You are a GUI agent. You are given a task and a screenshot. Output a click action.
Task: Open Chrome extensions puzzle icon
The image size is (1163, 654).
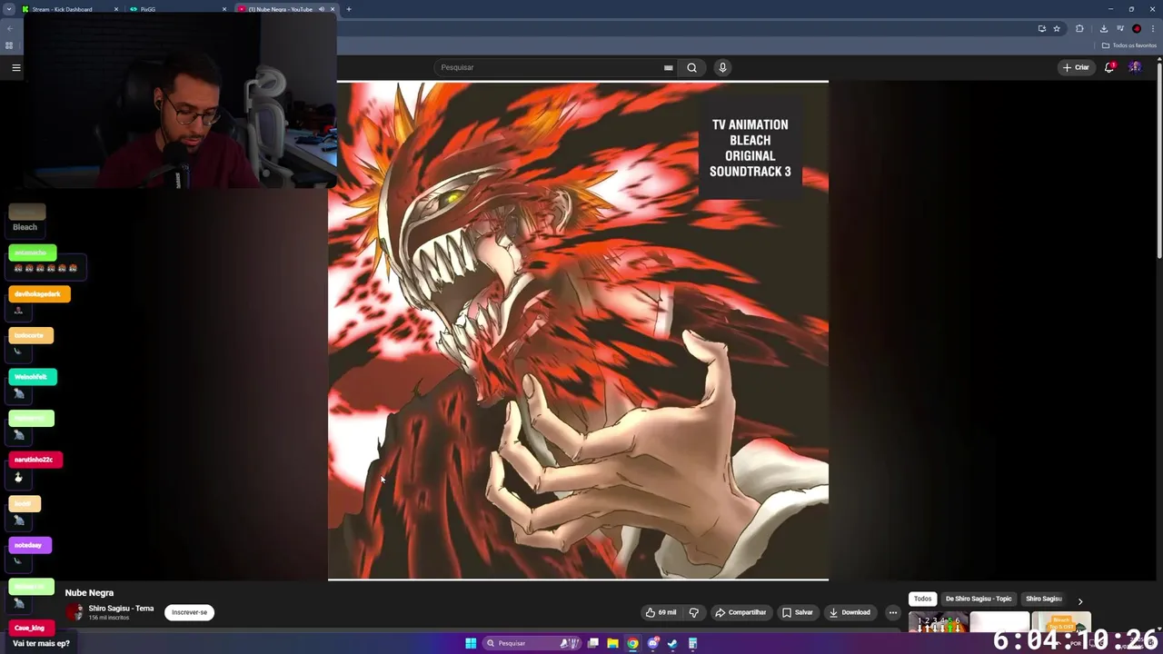point(1079,28)
